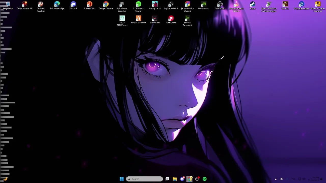Click the Microsoft Edge desktop shortcut
The height and width of the screenshot is (183, 326).
click(57, 6)
